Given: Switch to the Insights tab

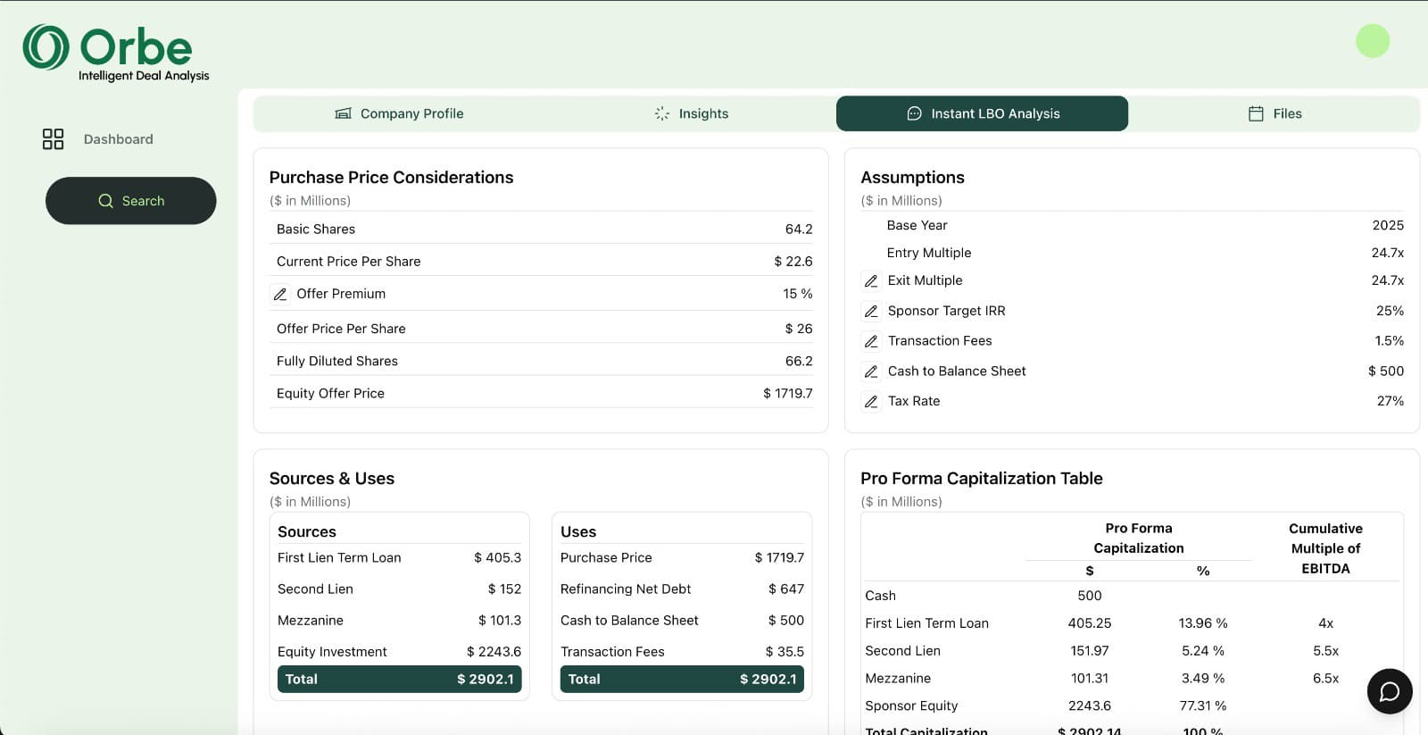Looking at the screenshot, I should pyautogui.click(x=691, y=113).
